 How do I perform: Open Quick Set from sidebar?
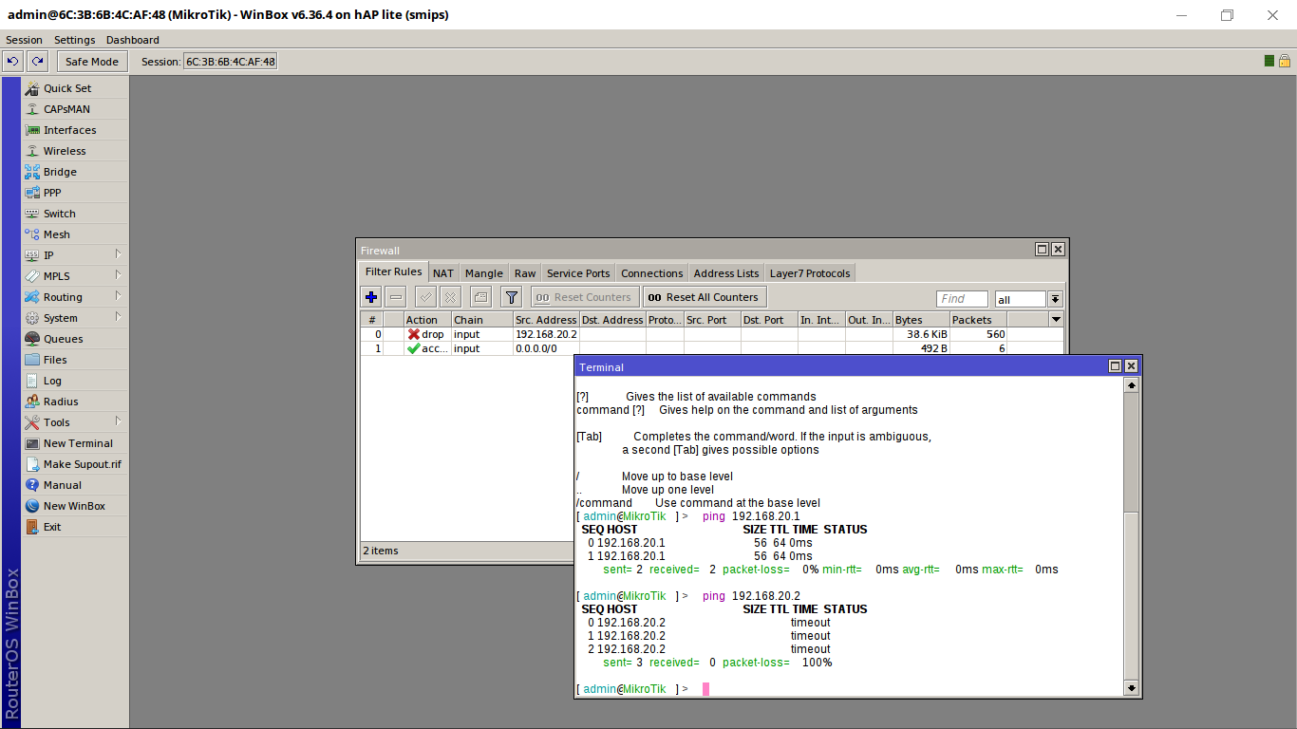point(67,88)
